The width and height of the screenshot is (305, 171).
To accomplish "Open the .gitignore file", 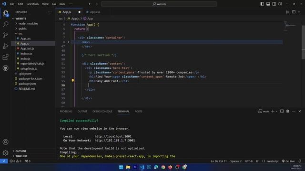I will click(25, 74).
